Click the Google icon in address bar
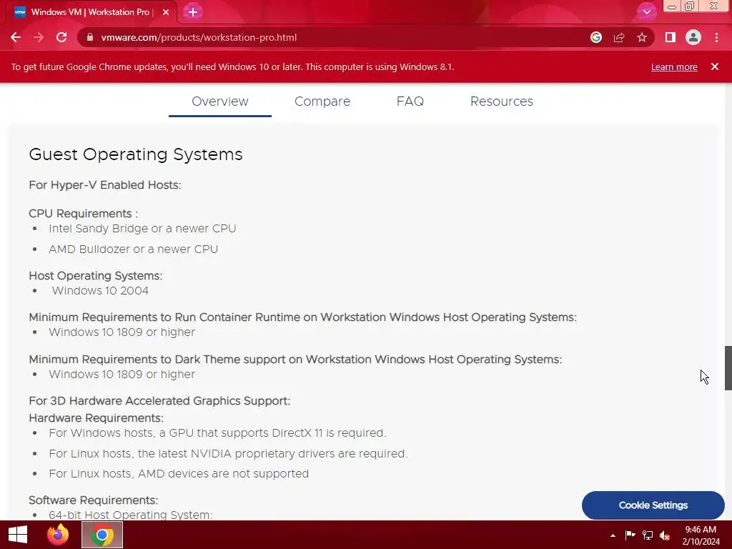 pyautogui.click(x=596, y=37)
